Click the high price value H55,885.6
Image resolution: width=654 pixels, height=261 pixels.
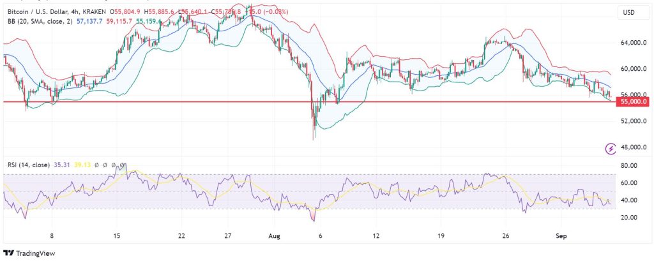coord(159,13)
